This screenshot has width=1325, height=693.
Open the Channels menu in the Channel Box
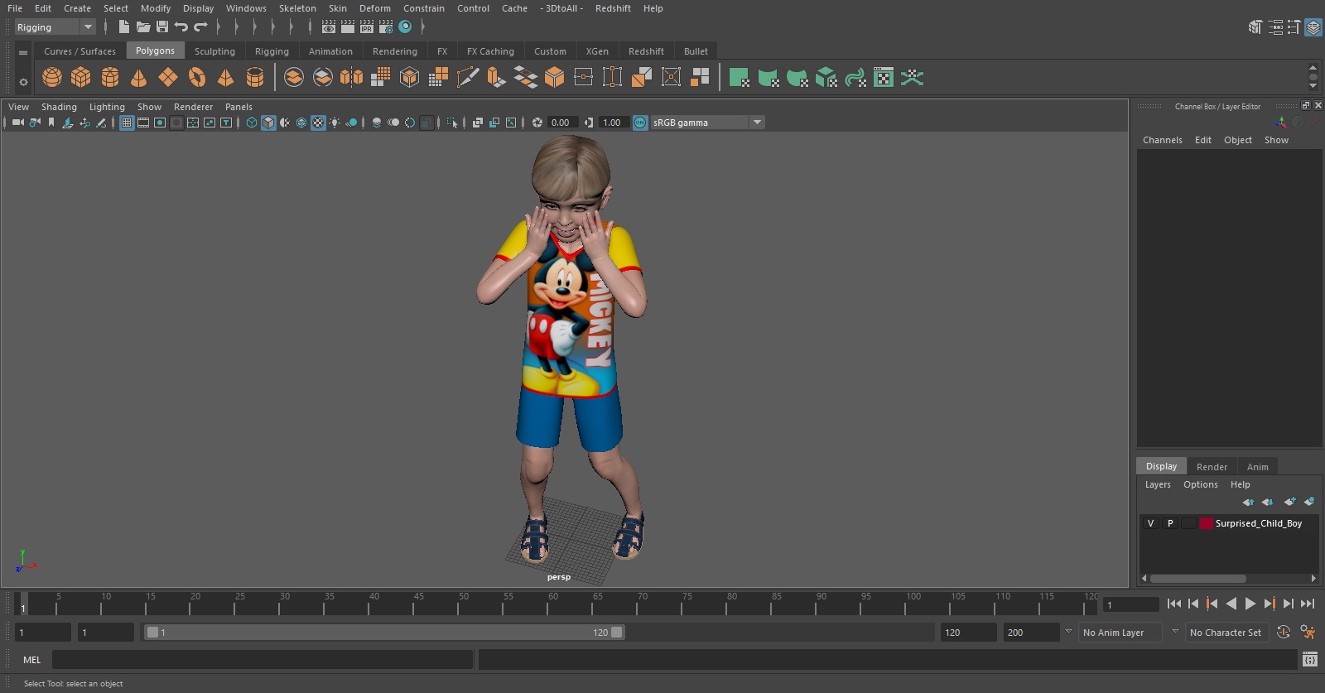[1162, 140]
